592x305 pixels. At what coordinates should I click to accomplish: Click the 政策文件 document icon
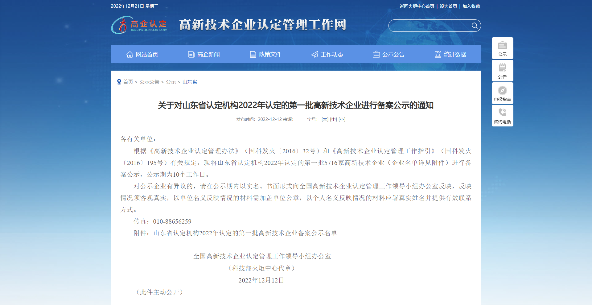pyautogui.click(x=253, y=54)
